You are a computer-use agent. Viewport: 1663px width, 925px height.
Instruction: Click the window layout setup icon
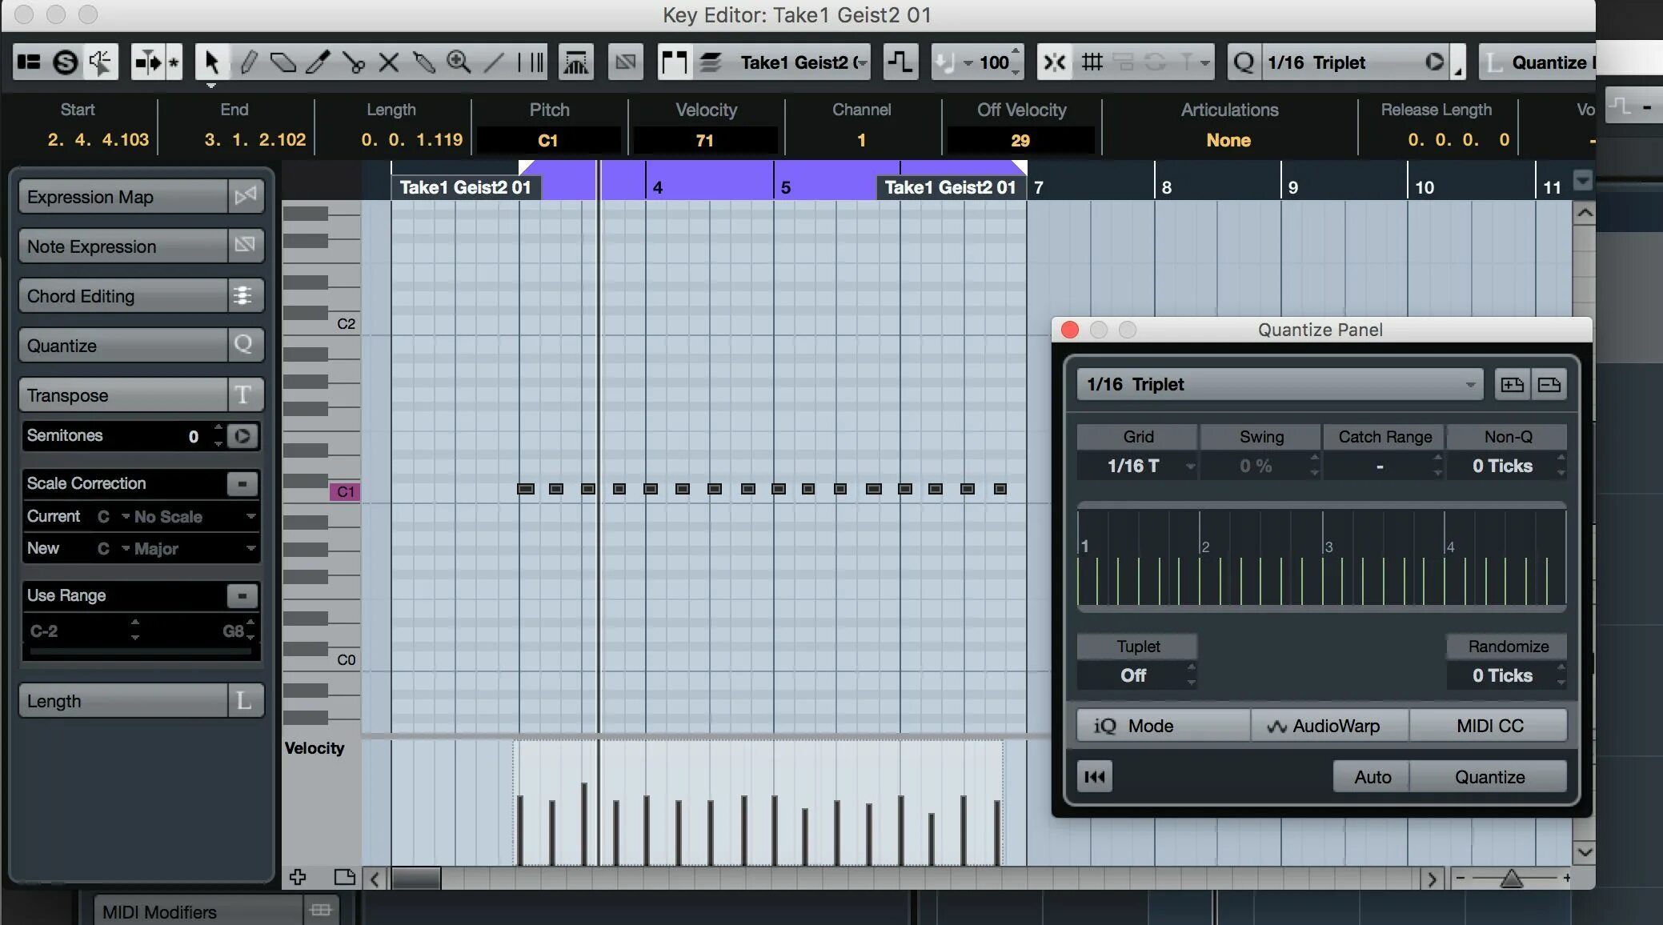click(30, 62)
